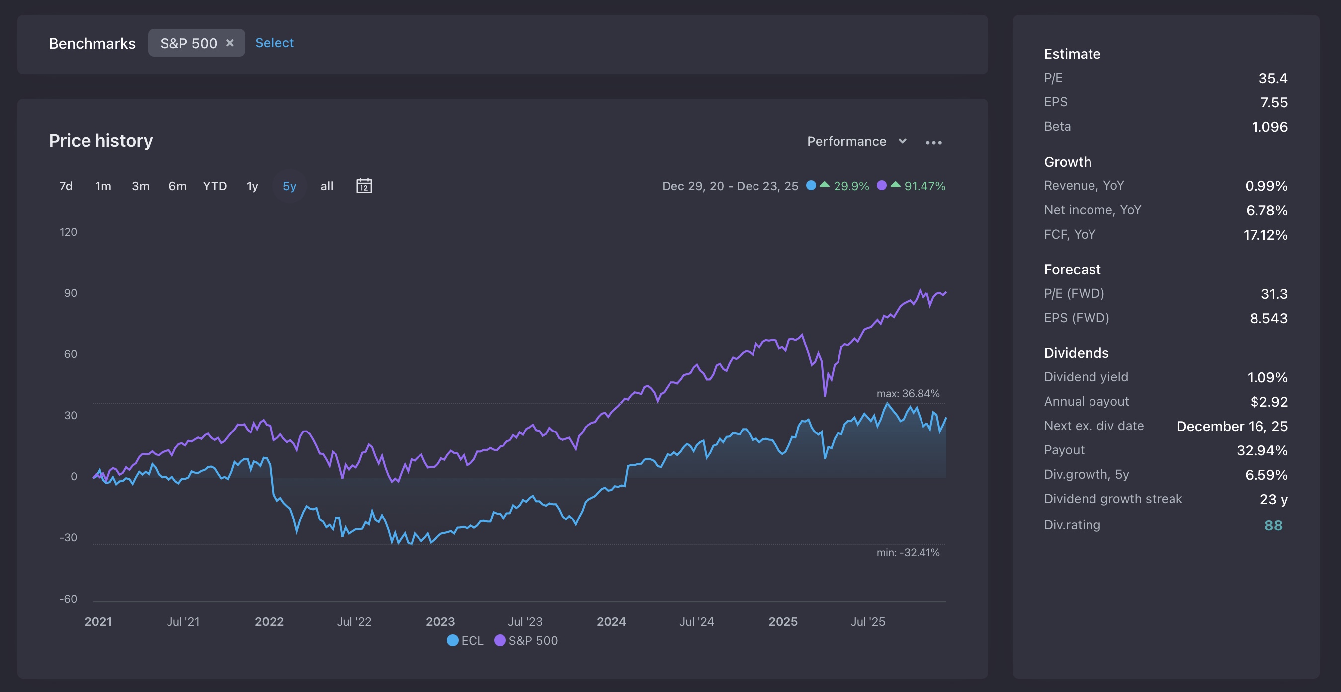Click the Div.rating value 88
This screenshot has height=692, width=1341.
1273,525
